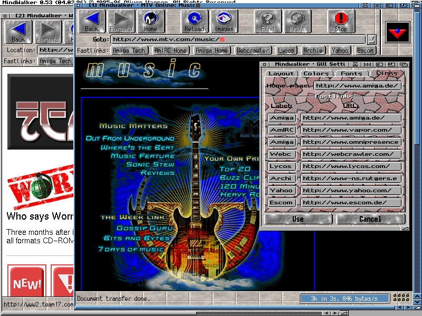Open the Reviews link
The width and height of the screenshot is (422, 316).
point(157,173)
